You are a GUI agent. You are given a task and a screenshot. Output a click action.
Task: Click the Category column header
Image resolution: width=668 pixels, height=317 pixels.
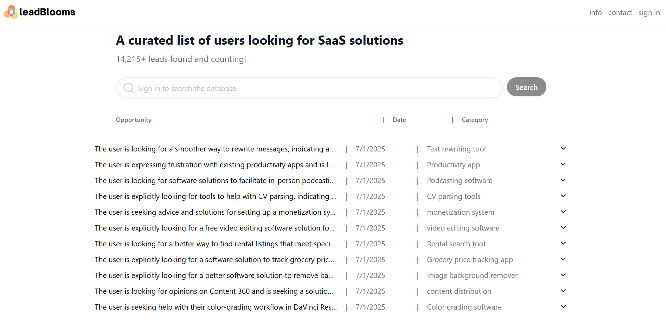tap(475, 120)
